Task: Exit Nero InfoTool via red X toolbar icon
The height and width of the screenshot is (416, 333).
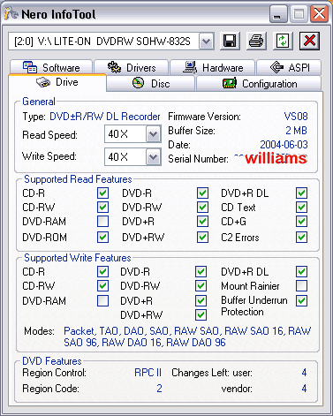Action: 309,41
